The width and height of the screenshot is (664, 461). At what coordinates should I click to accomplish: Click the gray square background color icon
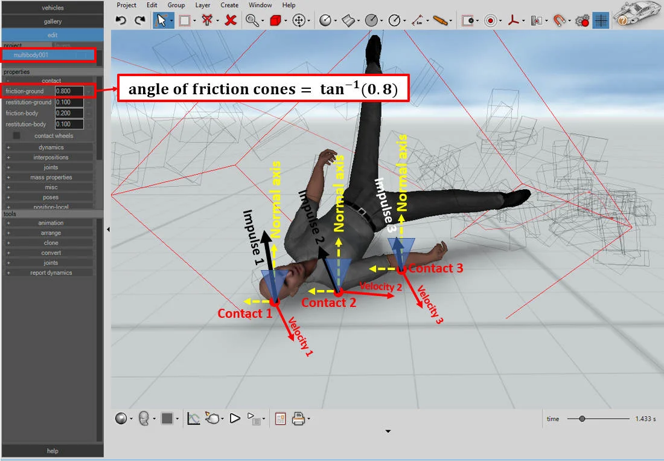point(167,419)
